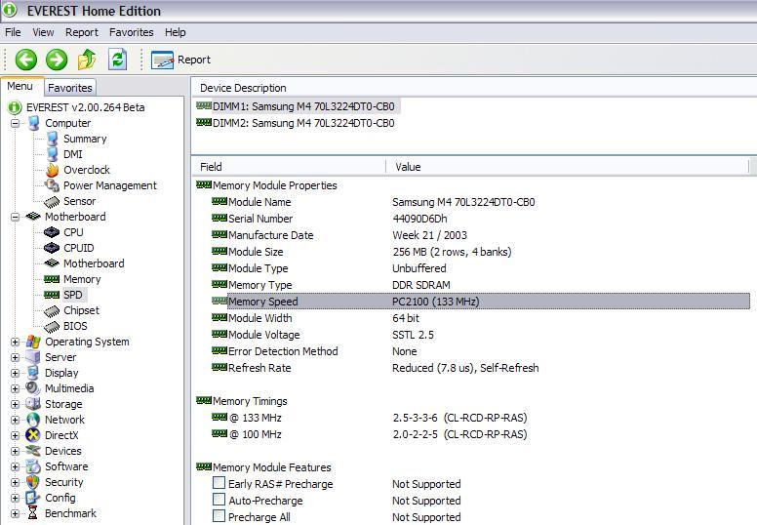Image resolution: width=757 pixels, height=525 pixels.
Task: Switch to the Menu tab
Action: [x=20, y=86]
